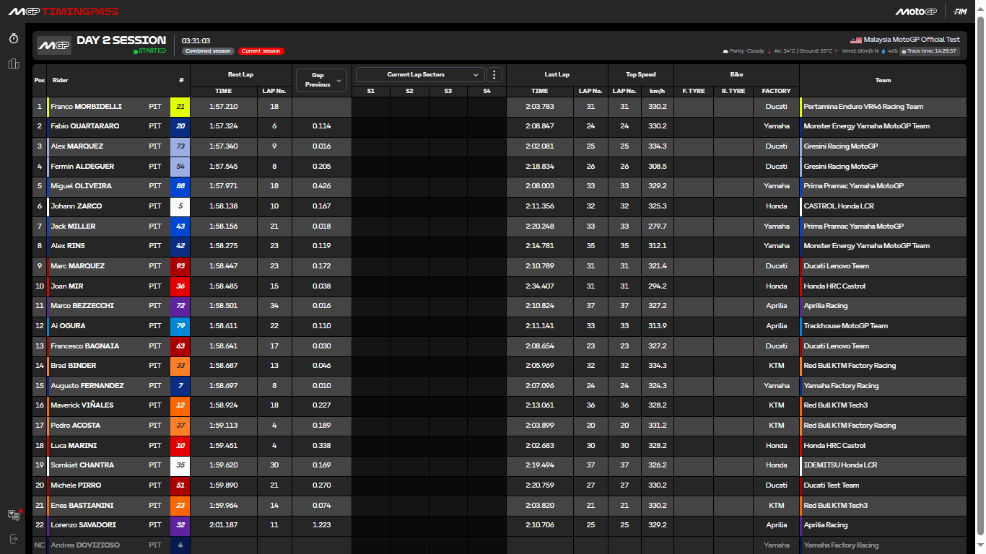Open the chat notifications icon with red dot
986x554 pixels.
[x=14, y=514]
